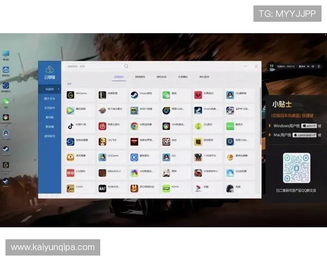Open the 梦幻西游 orange character tile
Screen dimensions: 327x261
point(144,188)
